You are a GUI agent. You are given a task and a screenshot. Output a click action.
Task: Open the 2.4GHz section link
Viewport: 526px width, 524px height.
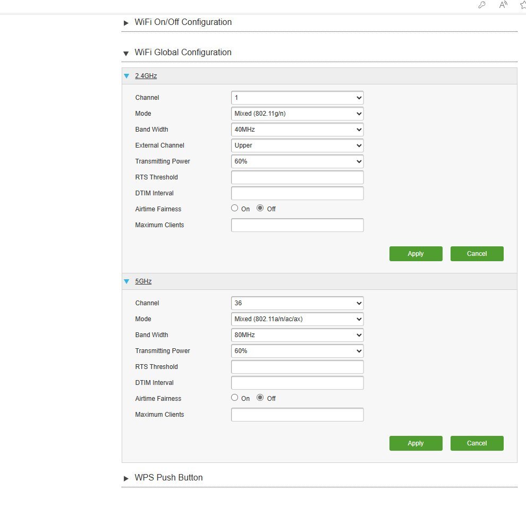click(146, 76)
